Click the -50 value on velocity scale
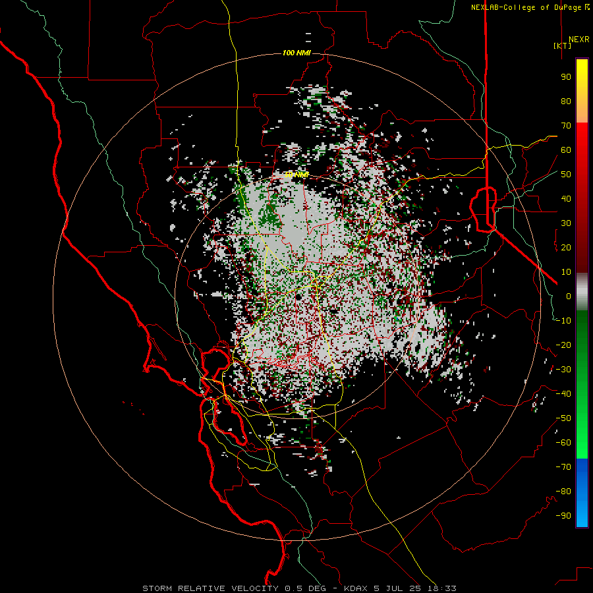 [x=563, y=418]
